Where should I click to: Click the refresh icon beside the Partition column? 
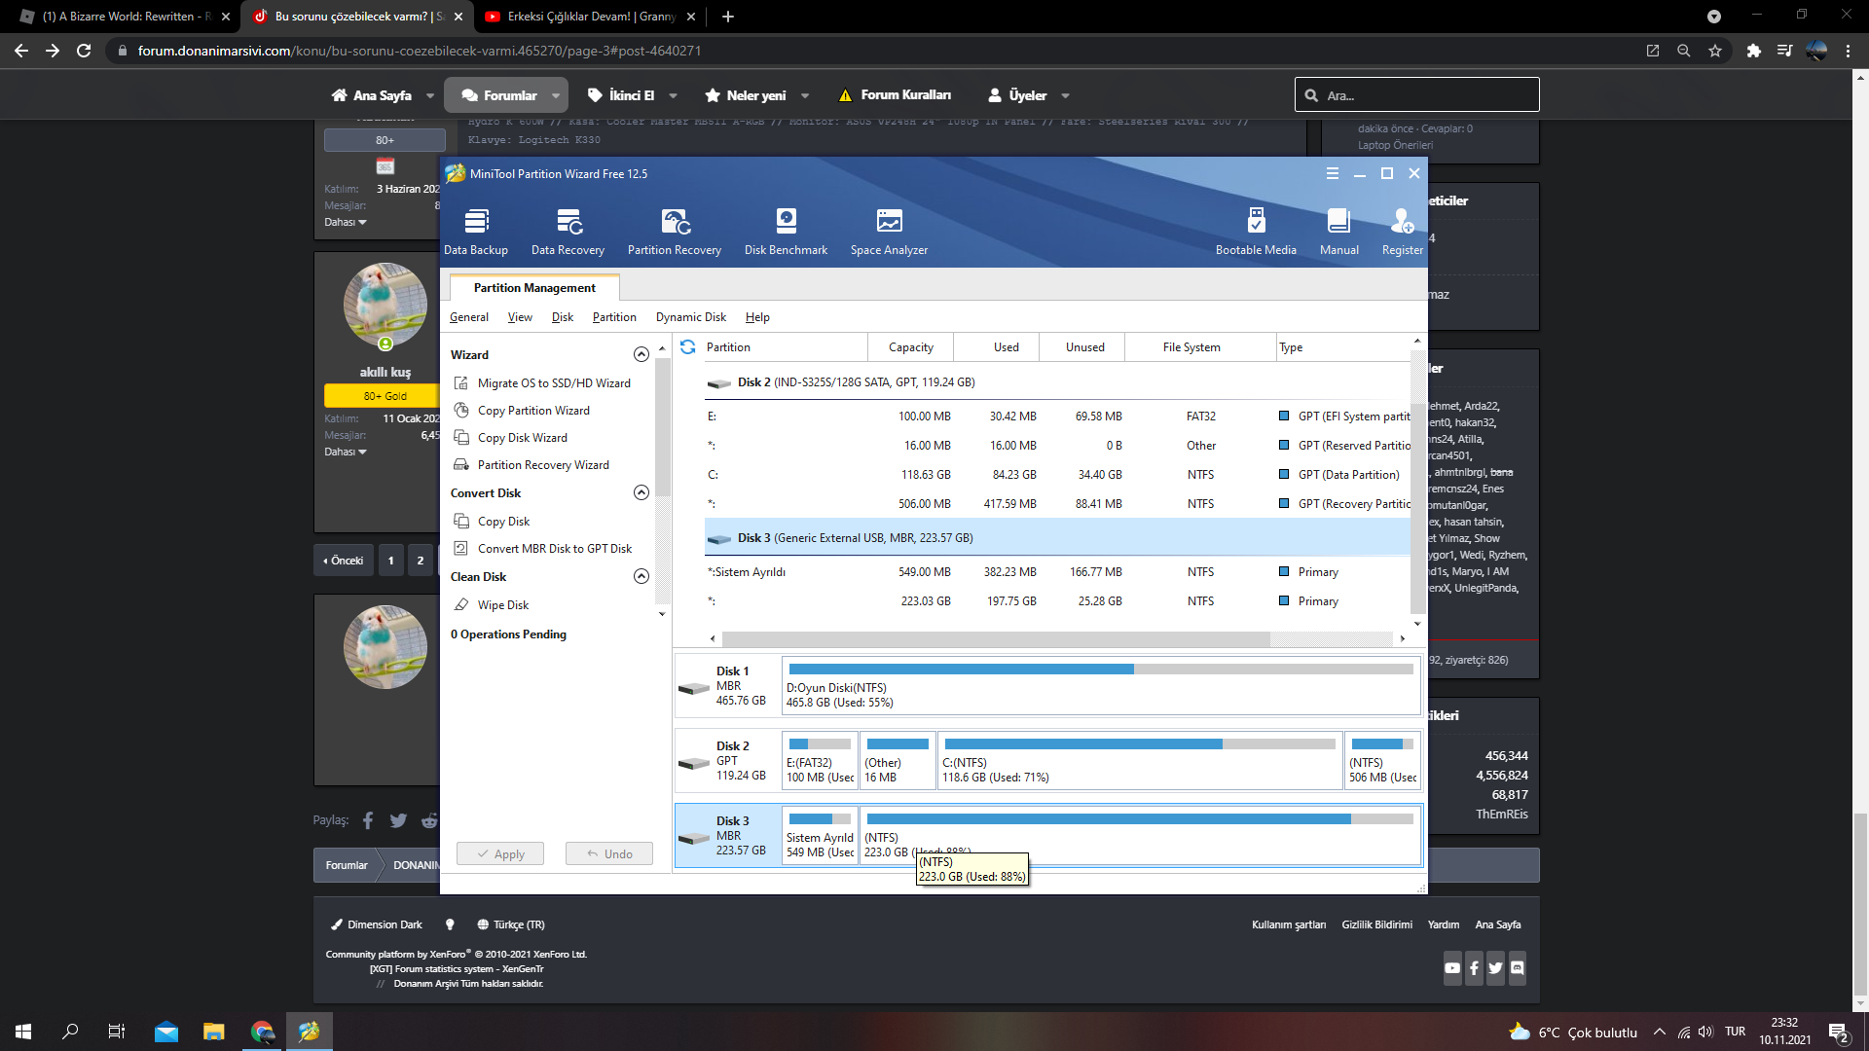[x=688, y=347]
